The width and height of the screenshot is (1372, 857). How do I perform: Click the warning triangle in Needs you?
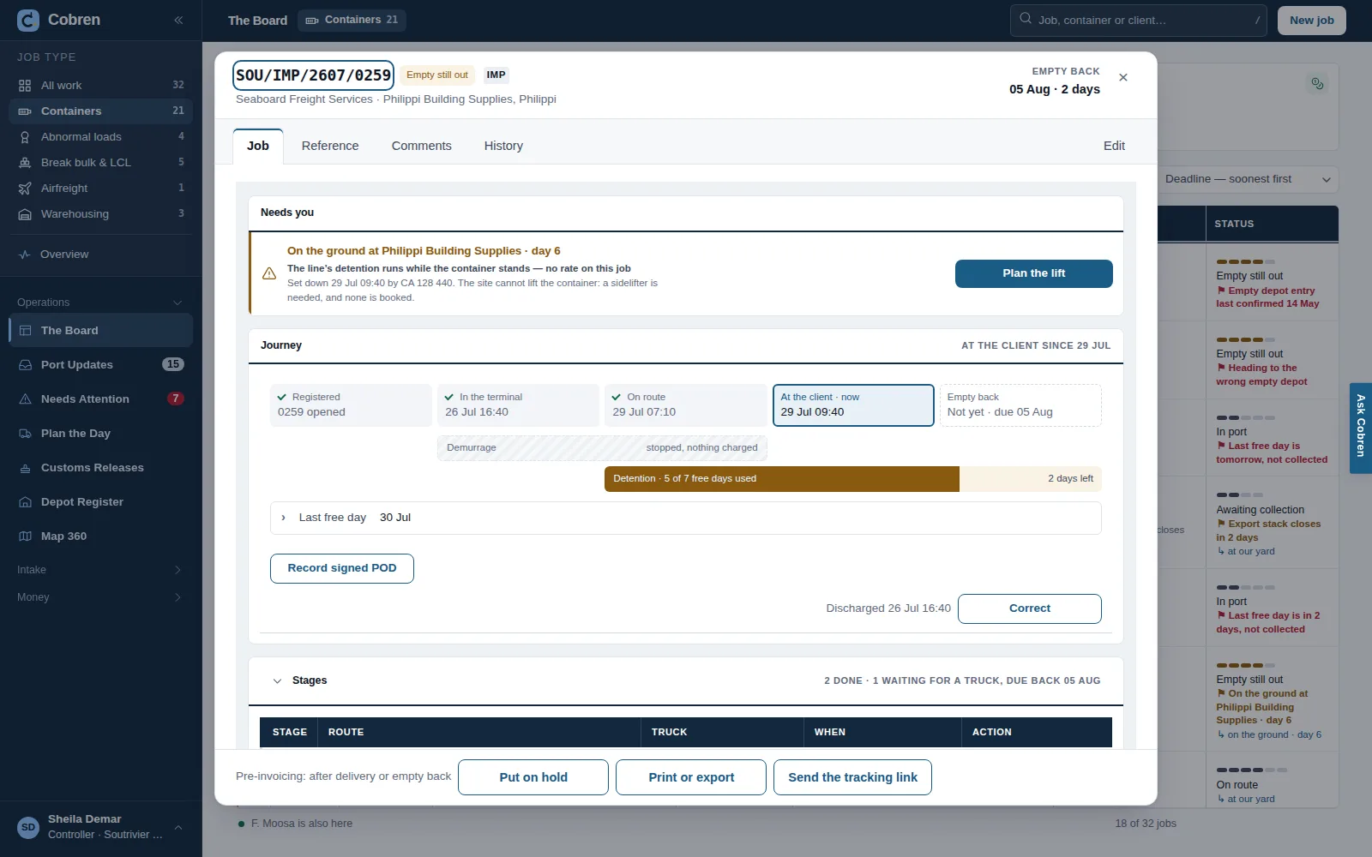(268, 273)
